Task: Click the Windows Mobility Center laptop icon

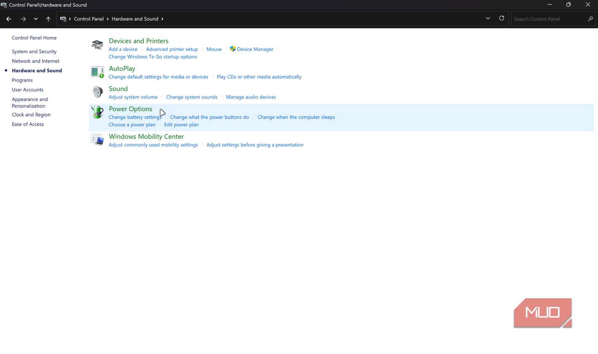Action: [x=97, y=140]
